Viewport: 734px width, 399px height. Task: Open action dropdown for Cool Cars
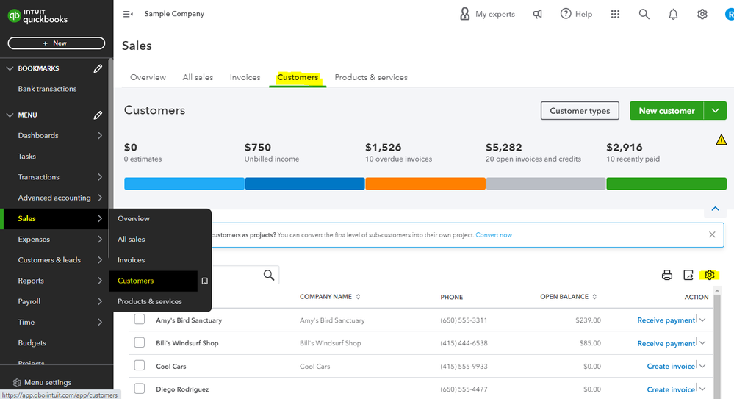pyautogui.click(x=702, y=366)
